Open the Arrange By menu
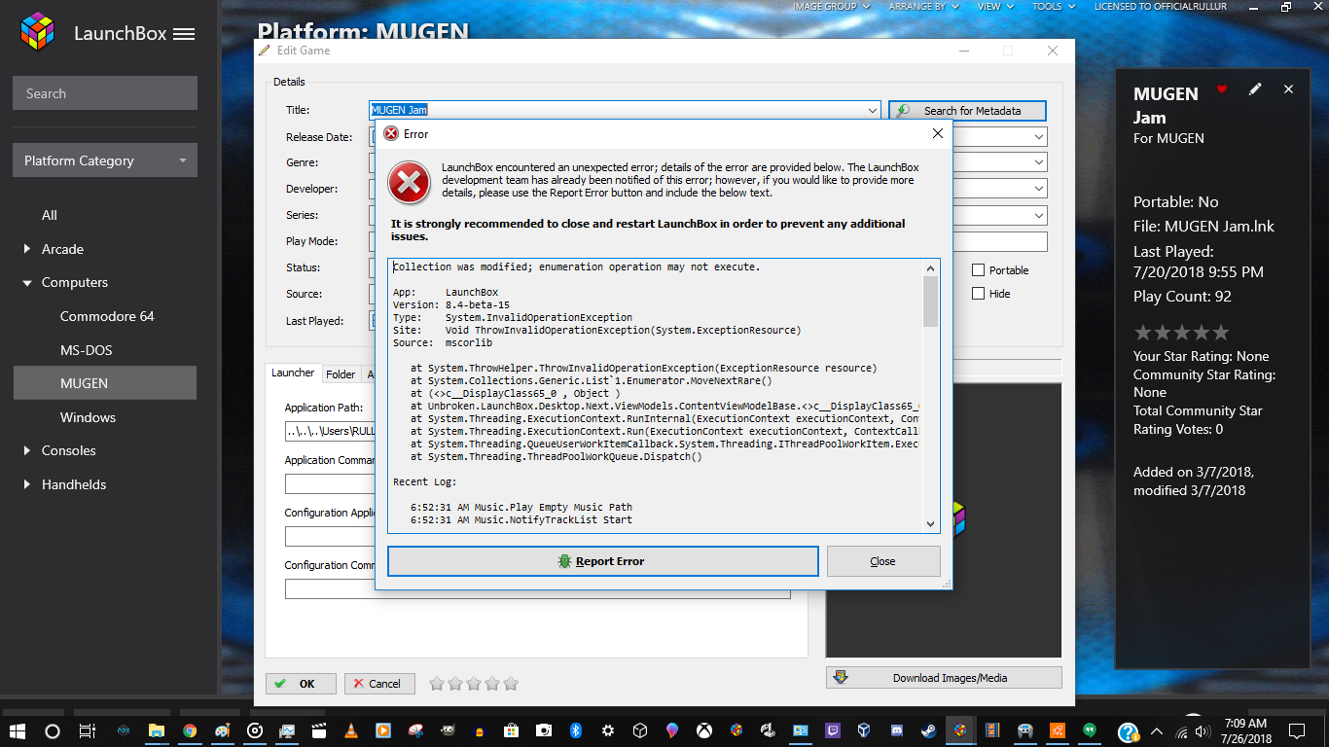This screenshot has width=1329, height=747. pos(922,7)
